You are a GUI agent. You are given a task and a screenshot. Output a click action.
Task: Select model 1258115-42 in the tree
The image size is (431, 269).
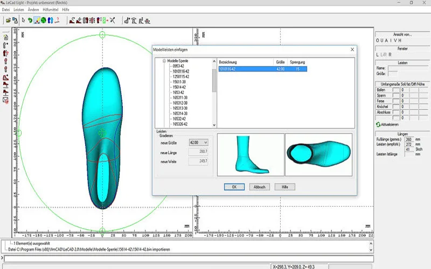pos(181,76)
